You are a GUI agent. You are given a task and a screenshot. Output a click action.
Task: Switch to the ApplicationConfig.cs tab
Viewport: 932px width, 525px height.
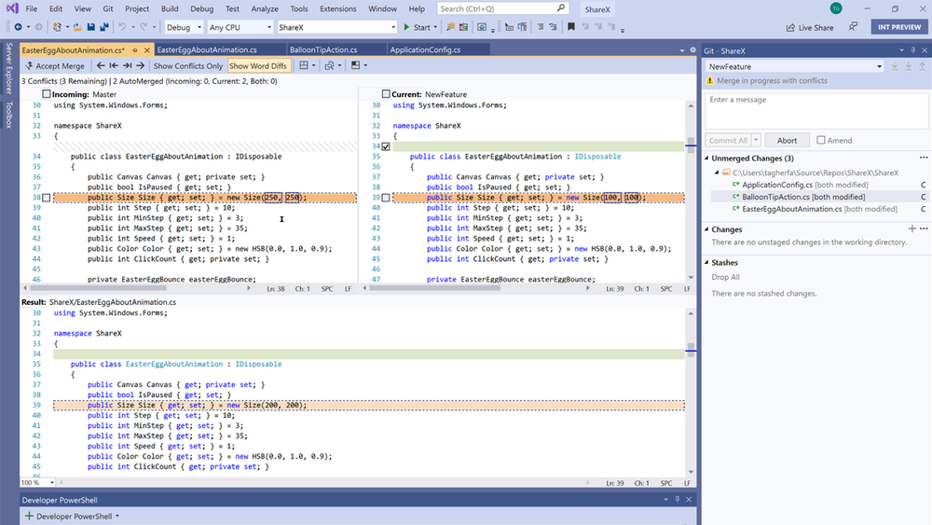425,50
